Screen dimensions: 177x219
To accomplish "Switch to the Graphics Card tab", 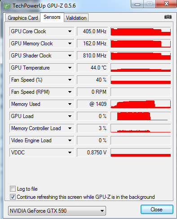I will pyautogui.click(x=23, y=18).
